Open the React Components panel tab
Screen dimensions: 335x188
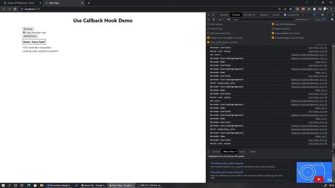pos(292,15)
